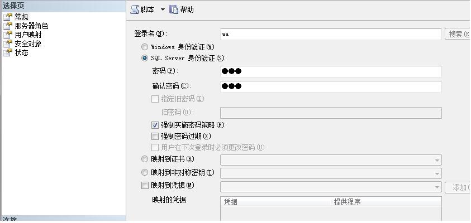Choose the 映射到证书 radio option
Image resolution: width=471 pixels, height=223 pixels.
[145, 159]
